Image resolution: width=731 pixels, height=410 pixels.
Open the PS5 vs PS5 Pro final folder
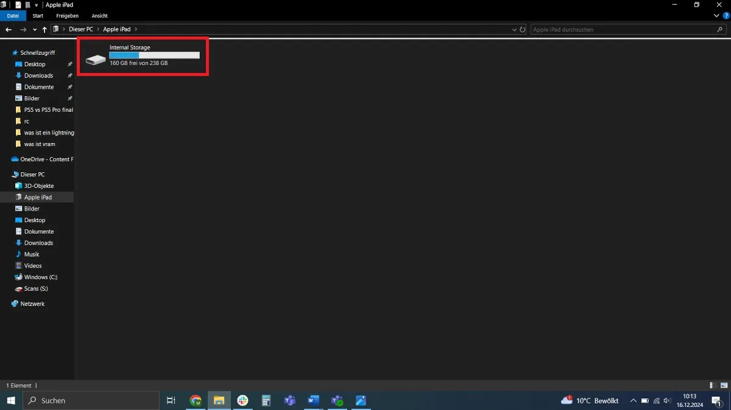48,110
